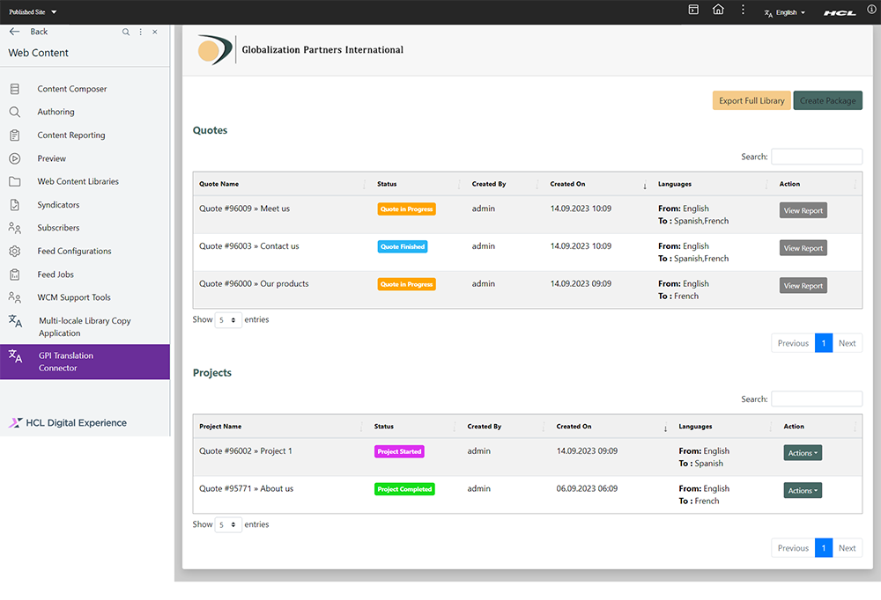Click the Authoring magnifier icon
This screenshot has width=881, height=600.
pos(15,112)
